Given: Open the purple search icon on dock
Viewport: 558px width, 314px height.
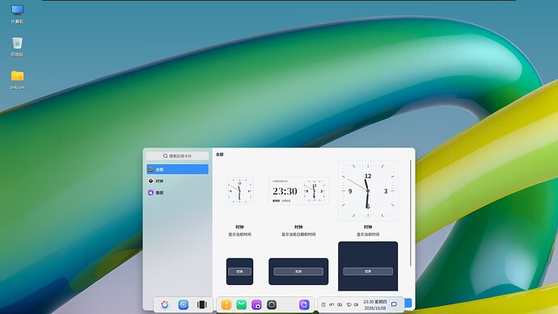Looking at the screenshot, I should tap(304, 304).
